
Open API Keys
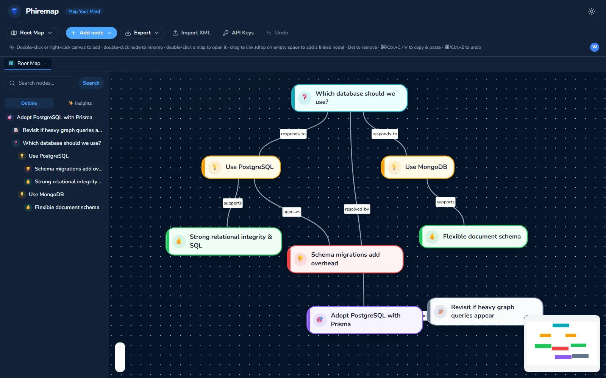[238, 33]
